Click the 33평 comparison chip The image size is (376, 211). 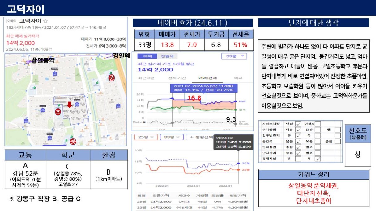(172, 137)
